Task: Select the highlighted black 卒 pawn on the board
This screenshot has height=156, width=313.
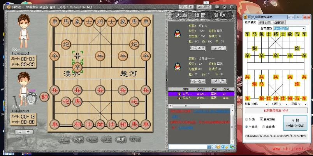Action: click(x=78, y=66)
